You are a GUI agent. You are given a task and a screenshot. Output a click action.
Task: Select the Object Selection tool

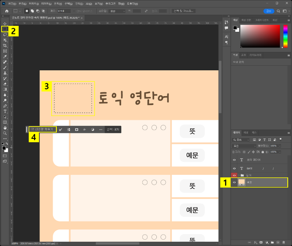point(5,40)
